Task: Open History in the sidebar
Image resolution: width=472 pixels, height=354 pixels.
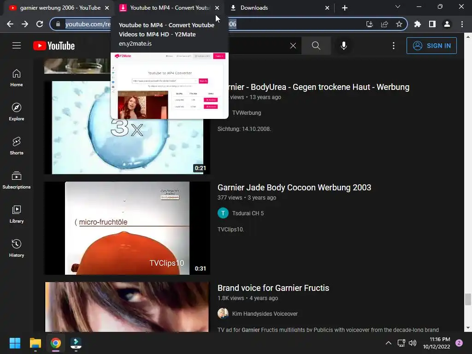Action: (17, 248)
